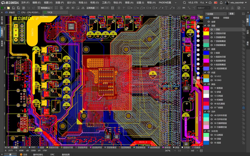Switch to 3D view
250x156 pixels.
click(x=73, y=8)
